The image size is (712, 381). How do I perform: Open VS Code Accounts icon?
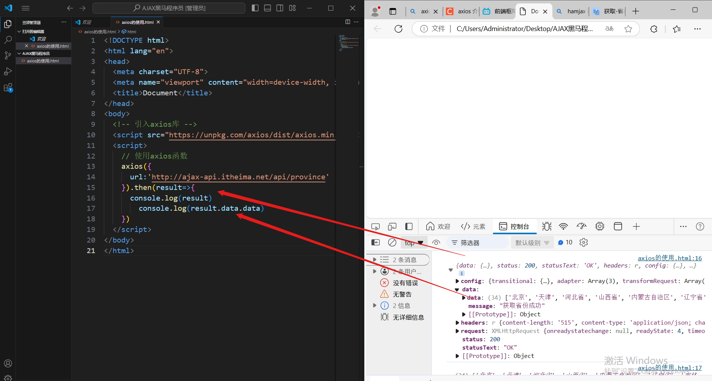click(8, 364)
